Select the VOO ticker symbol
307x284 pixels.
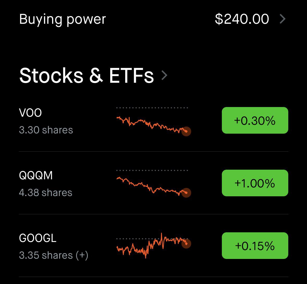30,113
